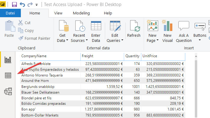Click the Power BI logo icon

click(3, 4)
